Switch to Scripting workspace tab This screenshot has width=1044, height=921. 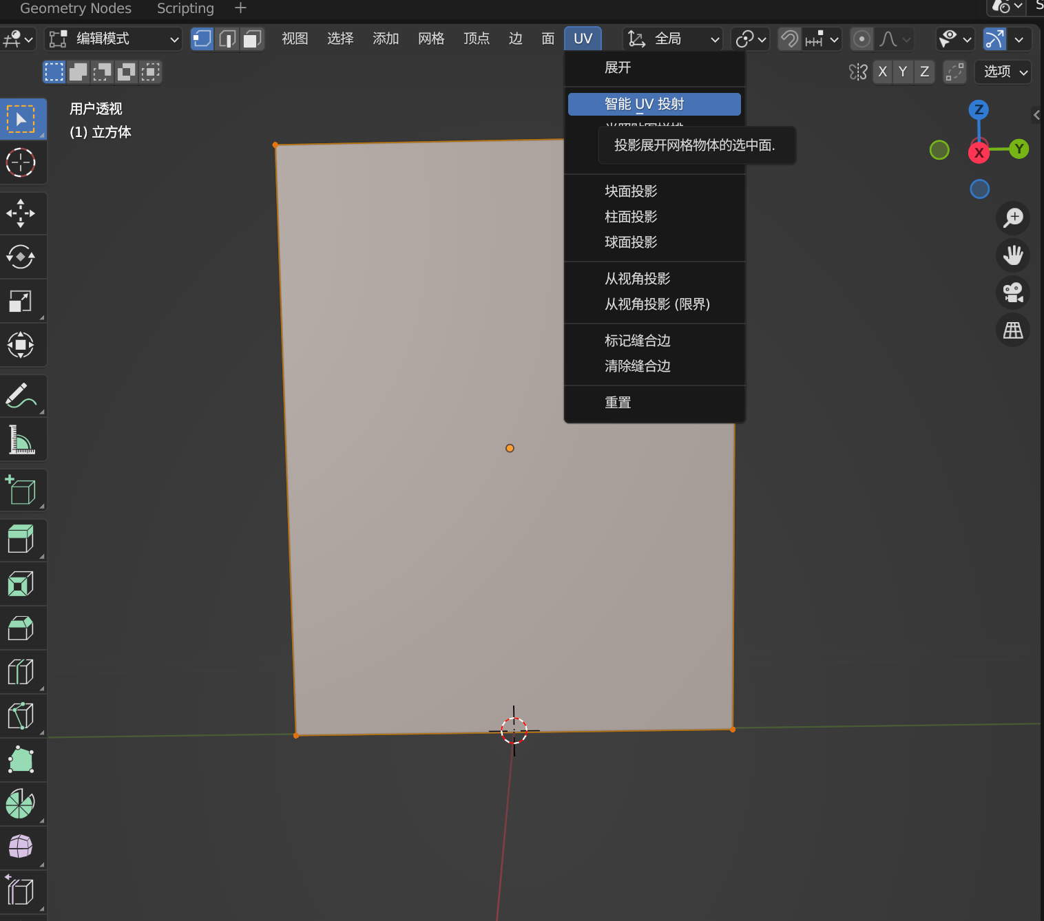tap(185, 8)
